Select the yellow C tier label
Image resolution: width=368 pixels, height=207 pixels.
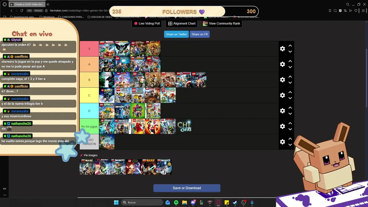click(x=89, y=95)
